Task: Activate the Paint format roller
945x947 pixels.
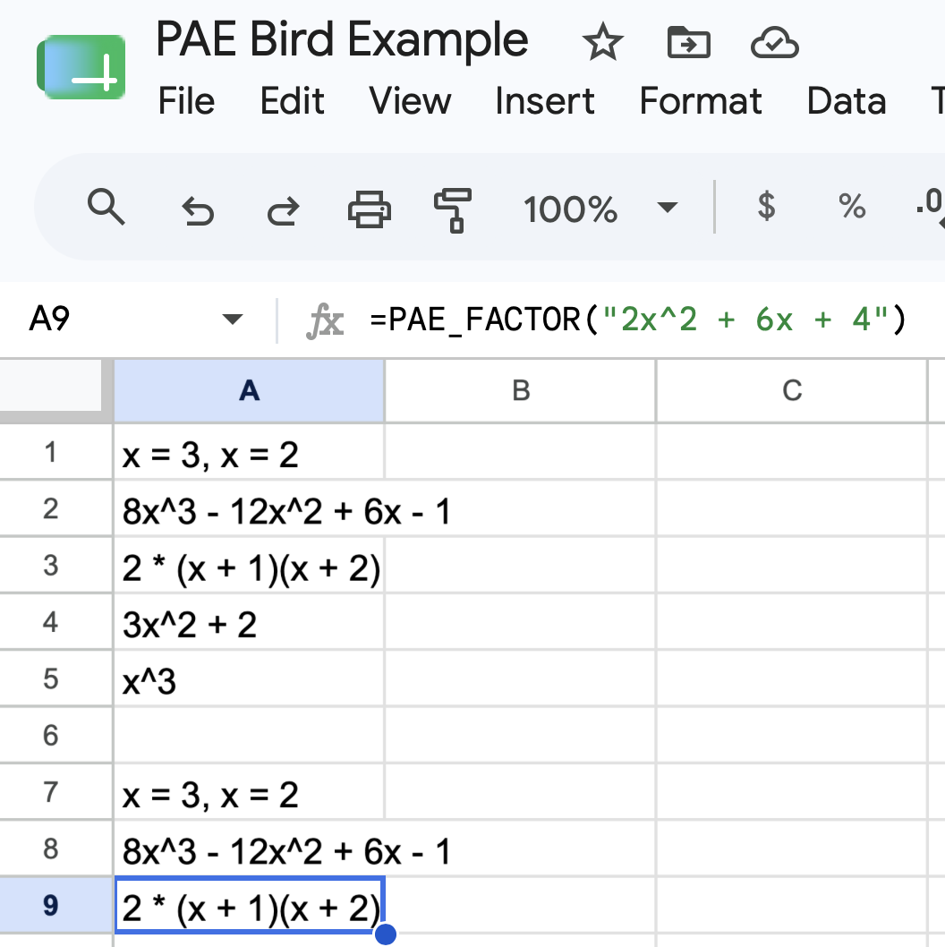Action: 453,210
